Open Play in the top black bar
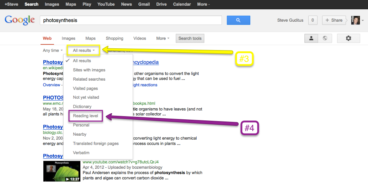The image size is (368, 184). pyautogui.click(x=87, y=4)
